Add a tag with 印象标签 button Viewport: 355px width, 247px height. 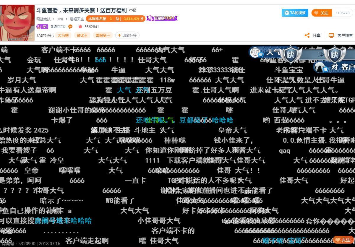point(127,35)
